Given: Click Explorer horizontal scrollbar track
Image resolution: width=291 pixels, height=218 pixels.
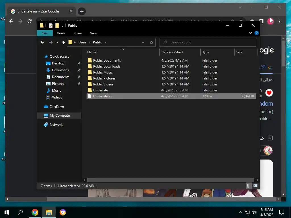Looking at the screenshot, I should [x=171, y=180].
